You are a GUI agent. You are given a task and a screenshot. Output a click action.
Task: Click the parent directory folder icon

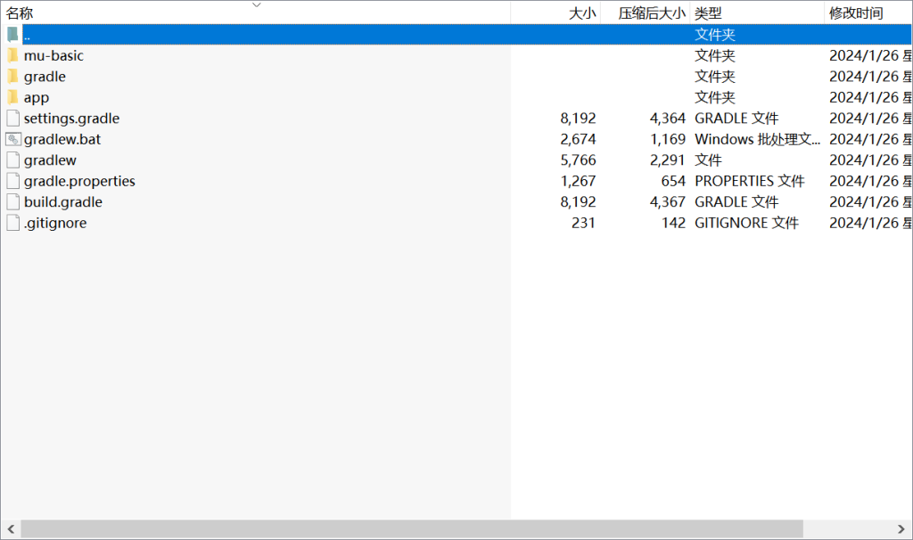pos(12,35)
